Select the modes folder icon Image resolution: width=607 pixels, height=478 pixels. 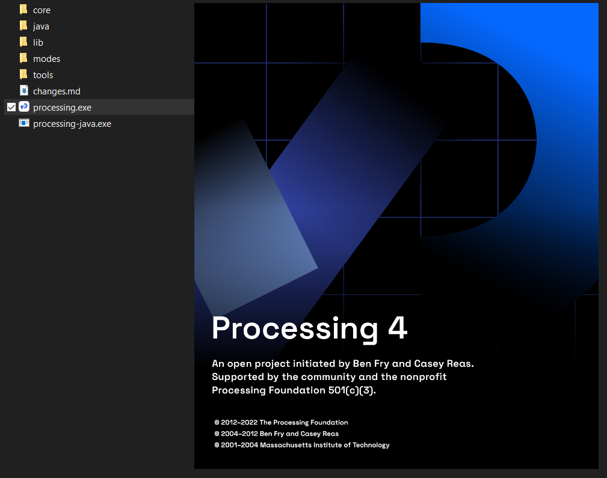23,58
